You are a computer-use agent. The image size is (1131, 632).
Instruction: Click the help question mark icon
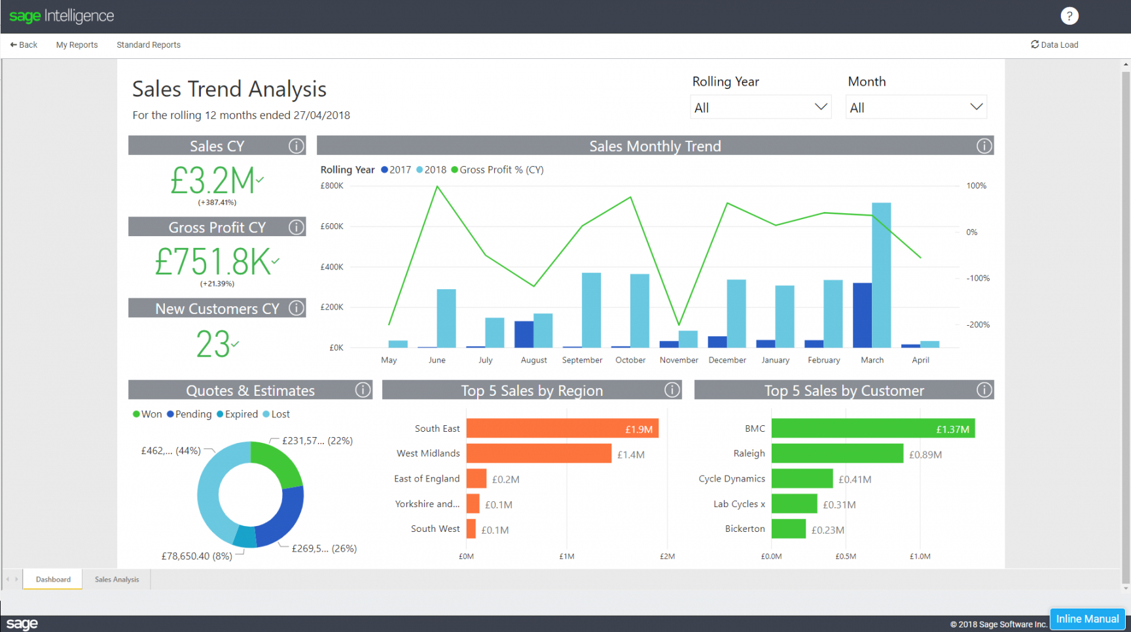click(1069, 16)
